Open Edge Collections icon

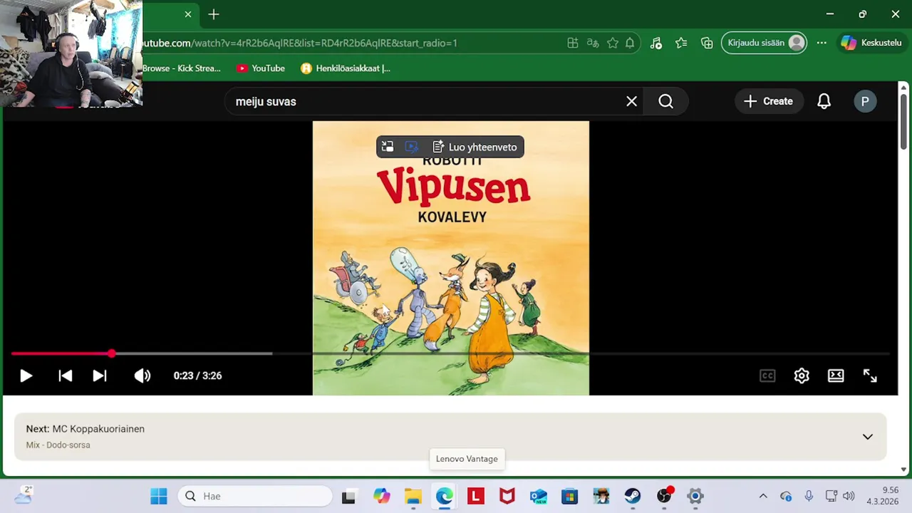click(x=707, y=43)
